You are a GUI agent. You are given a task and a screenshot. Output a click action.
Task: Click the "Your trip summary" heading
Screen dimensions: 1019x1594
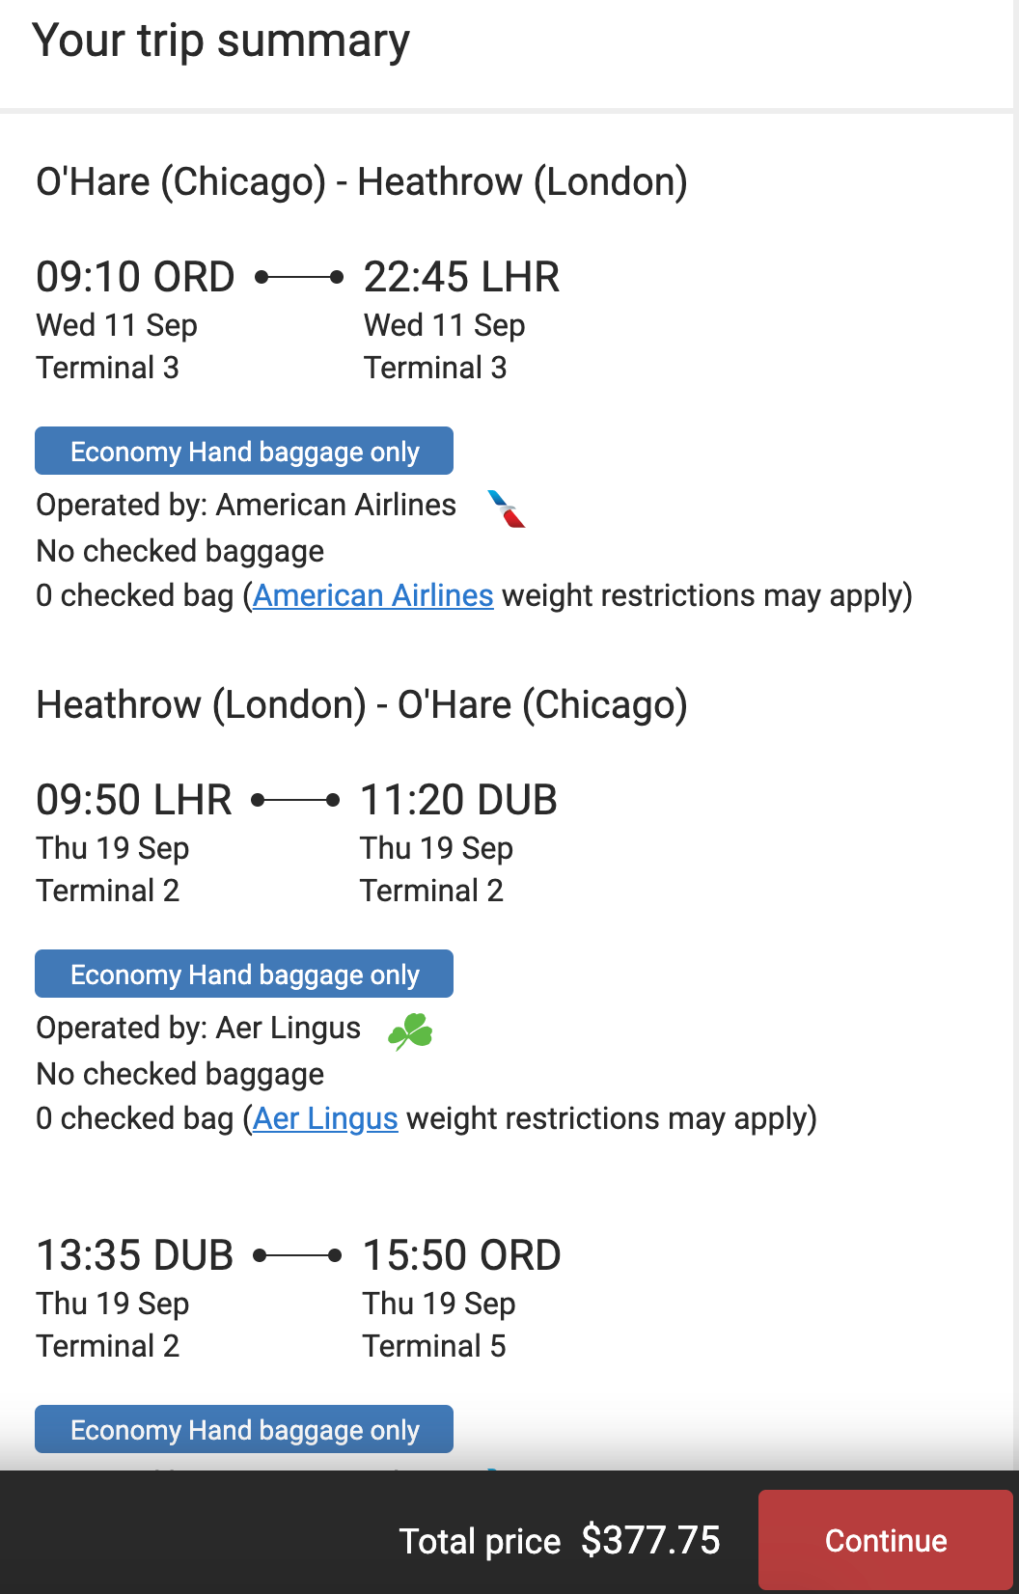click(x=221, y=41)
